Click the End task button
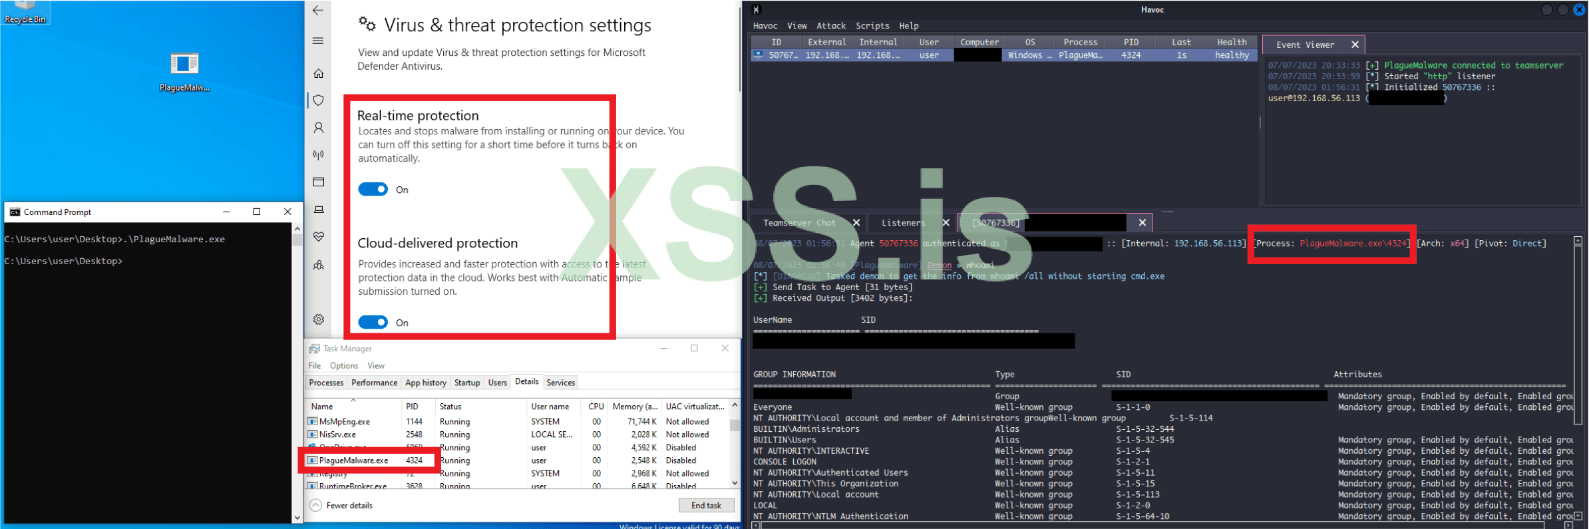Screen dimensions: 1589x529 706,506
